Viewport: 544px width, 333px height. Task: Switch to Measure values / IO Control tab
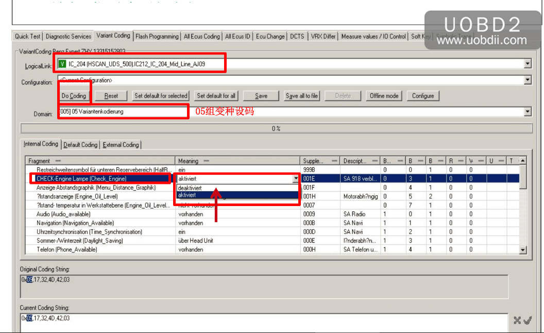click(373, 36)
